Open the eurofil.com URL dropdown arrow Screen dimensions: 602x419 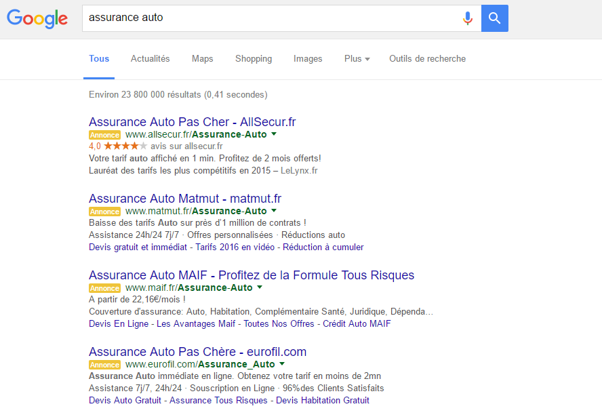282,363
